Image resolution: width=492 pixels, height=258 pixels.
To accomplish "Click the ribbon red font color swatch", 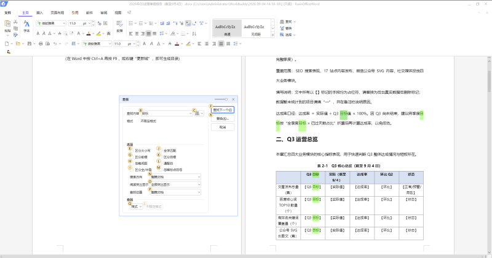I will click(x=89, y=34).
